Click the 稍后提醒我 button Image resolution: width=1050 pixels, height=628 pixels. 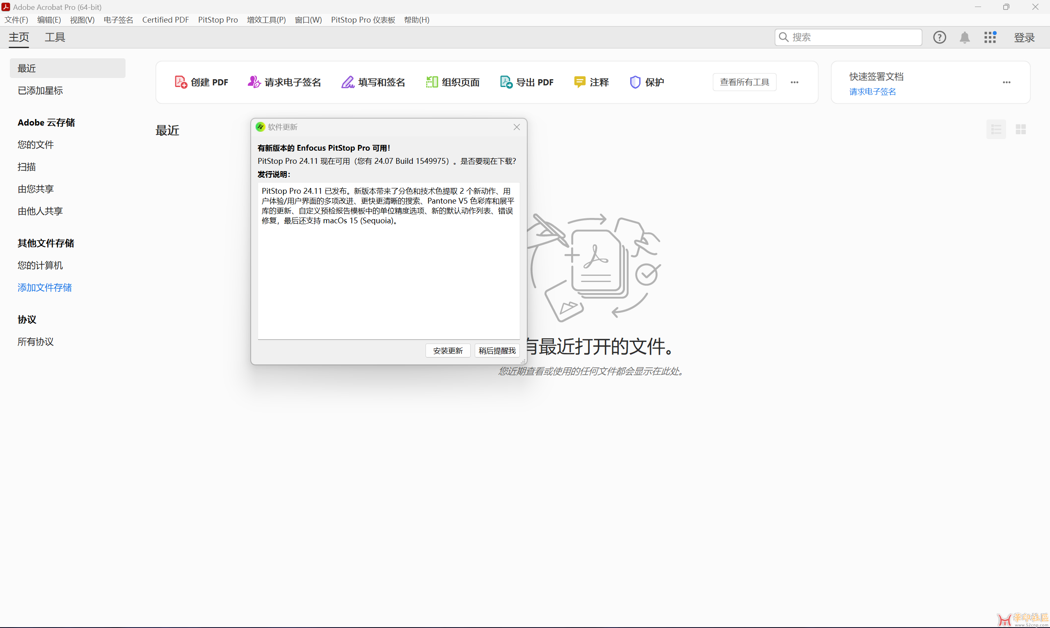pyautogui.click(x=496, y=351)
